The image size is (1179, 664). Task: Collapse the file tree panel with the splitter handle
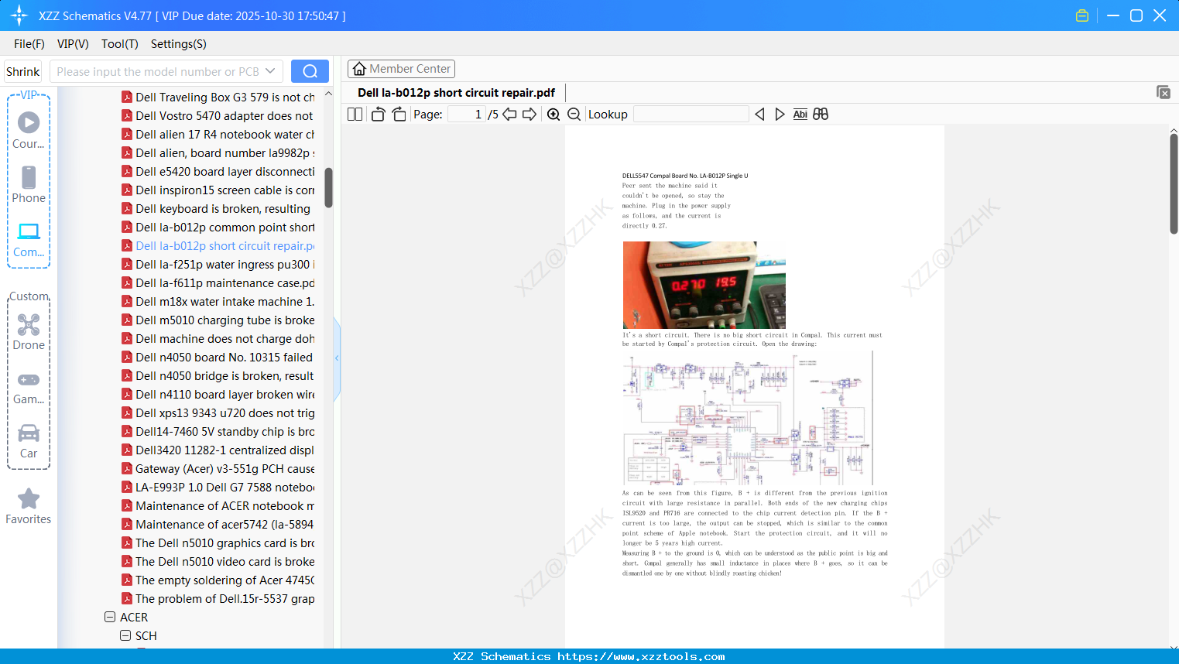337,358
